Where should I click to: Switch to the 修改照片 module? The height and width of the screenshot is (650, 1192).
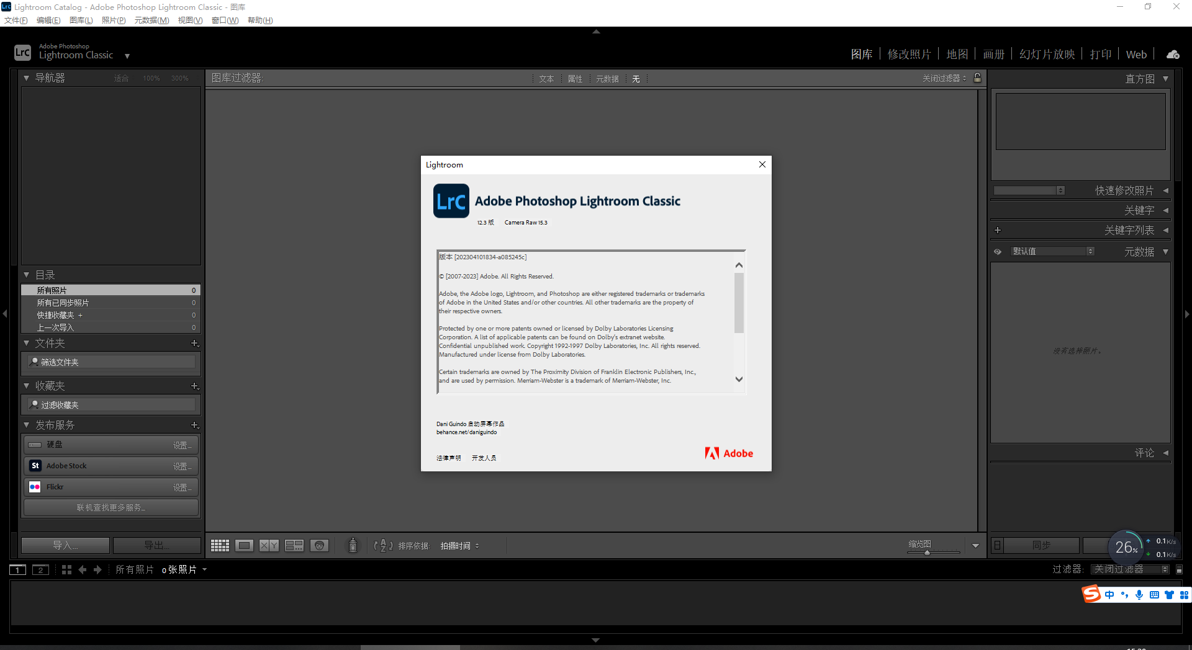pos(910,54)
